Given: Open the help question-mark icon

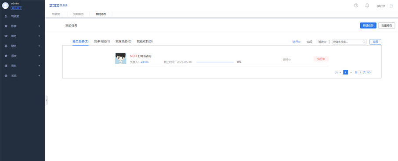Looking at the screenshot, I should (x=356, y=5).
